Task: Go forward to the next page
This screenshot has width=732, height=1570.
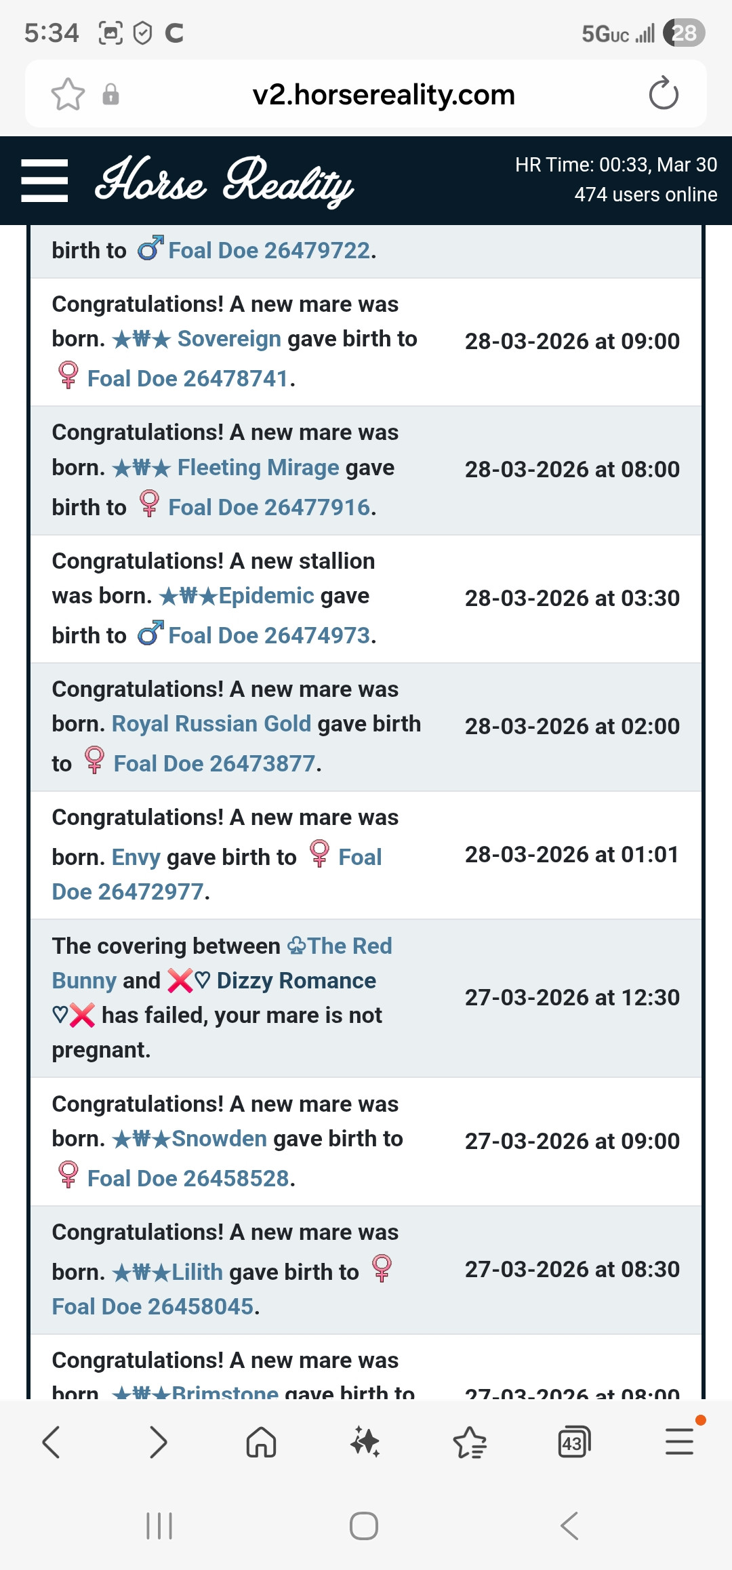Action: (158, 1442)
